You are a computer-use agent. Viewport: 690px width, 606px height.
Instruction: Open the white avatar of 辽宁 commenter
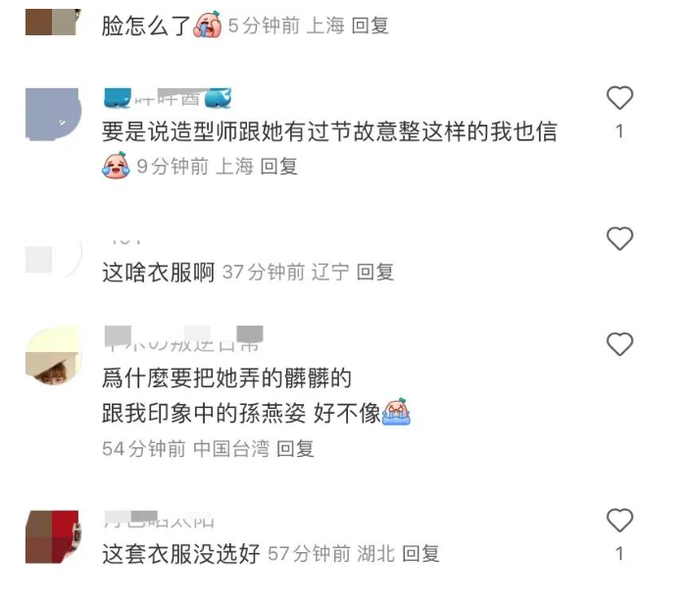(53, 259)
